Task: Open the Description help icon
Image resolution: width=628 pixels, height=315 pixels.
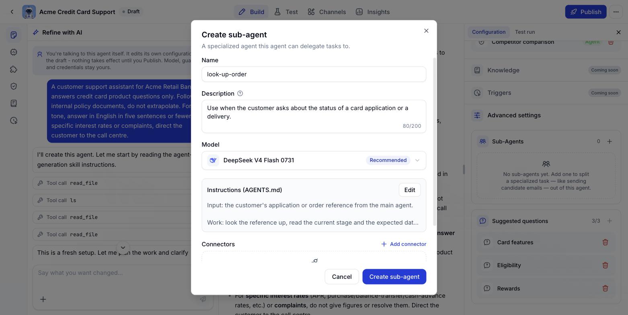Action: tap(240, 94)
